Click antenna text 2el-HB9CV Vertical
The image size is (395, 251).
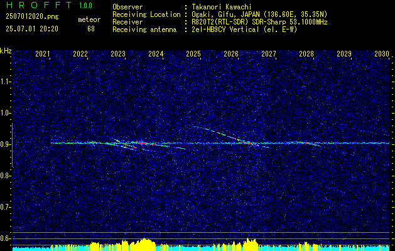point(225,29)
